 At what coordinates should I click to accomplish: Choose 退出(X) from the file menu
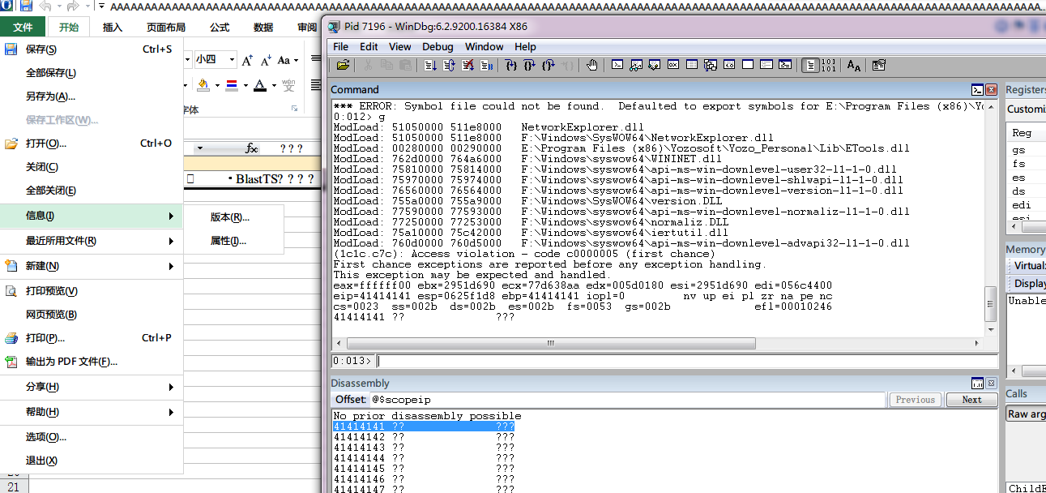92,461
